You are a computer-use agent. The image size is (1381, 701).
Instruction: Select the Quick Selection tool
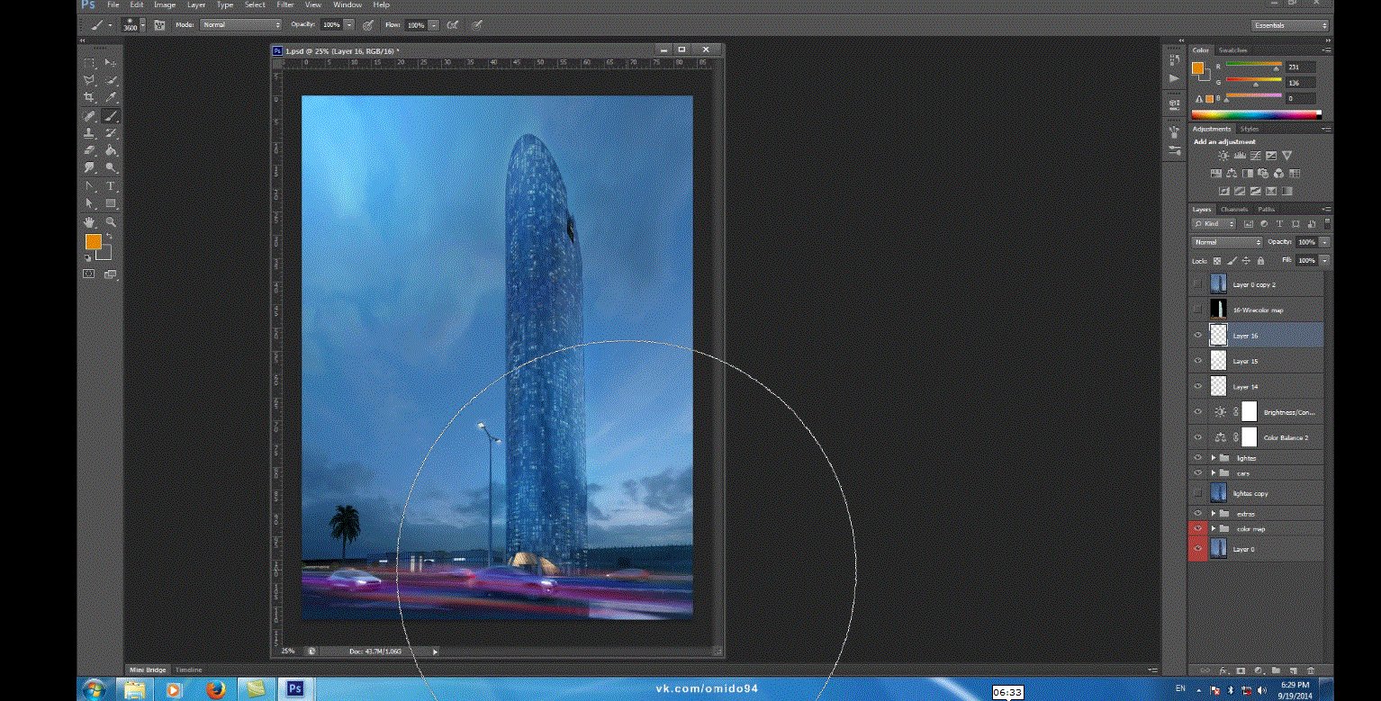111,80
